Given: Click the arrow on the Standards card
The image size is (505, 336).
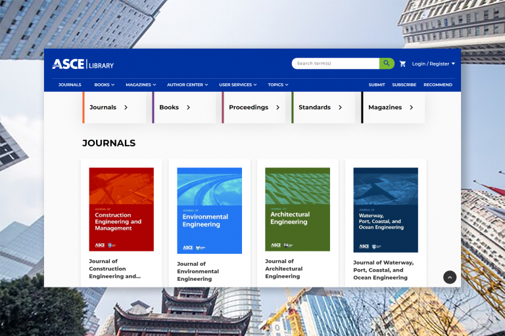Looking at the screenshot, I should [x=340, y=108].
